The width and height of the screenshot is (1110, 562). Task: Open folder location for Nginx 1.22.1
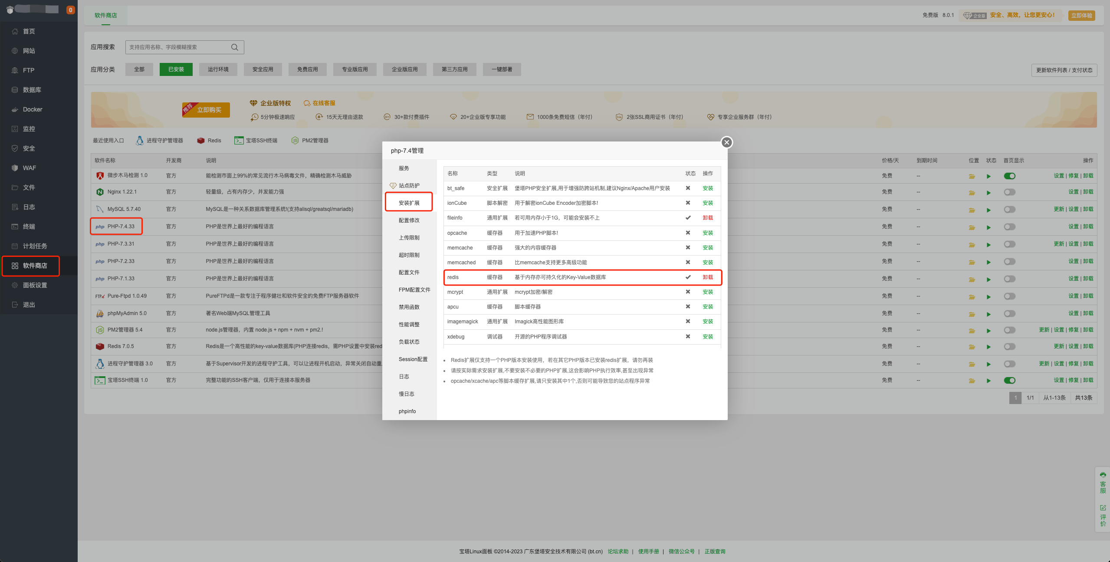(972, 193)
